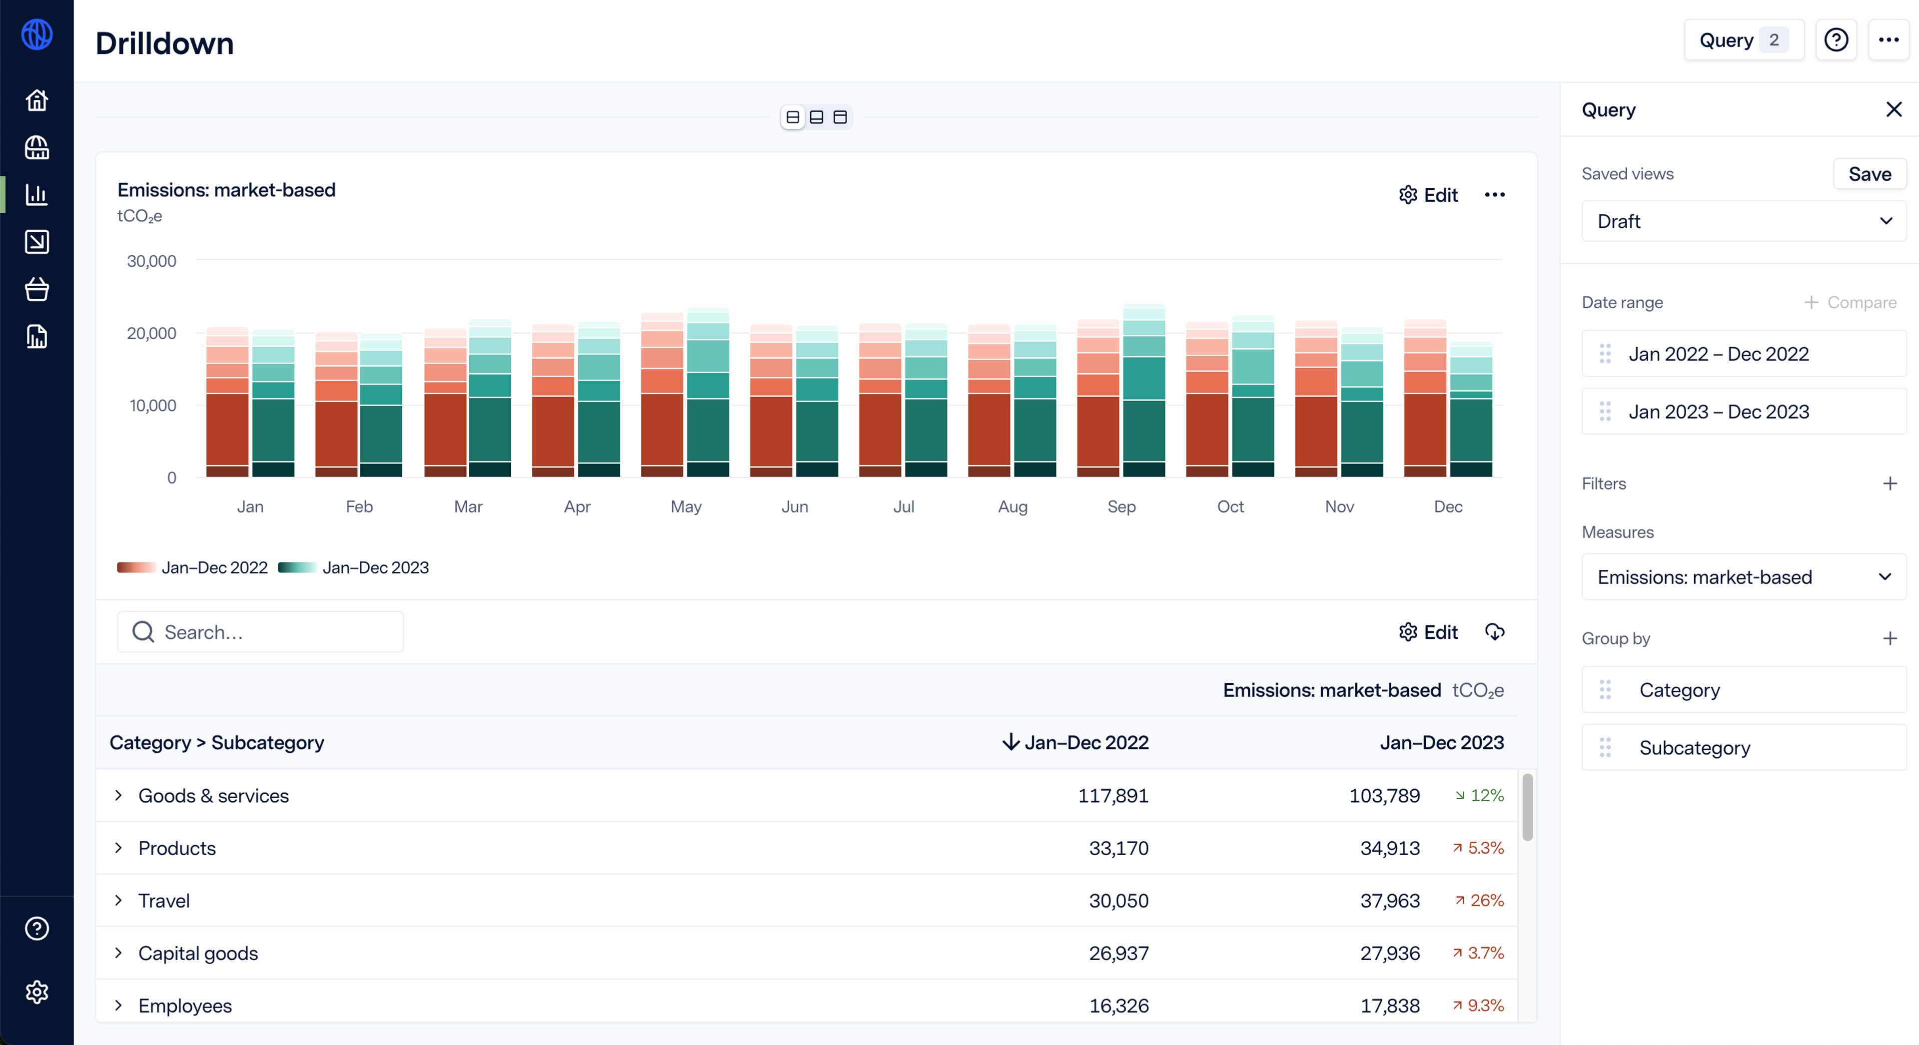Click the Query 2 button
The height and width of the screenshot is (1045, 1919).
click(1743, 40)
